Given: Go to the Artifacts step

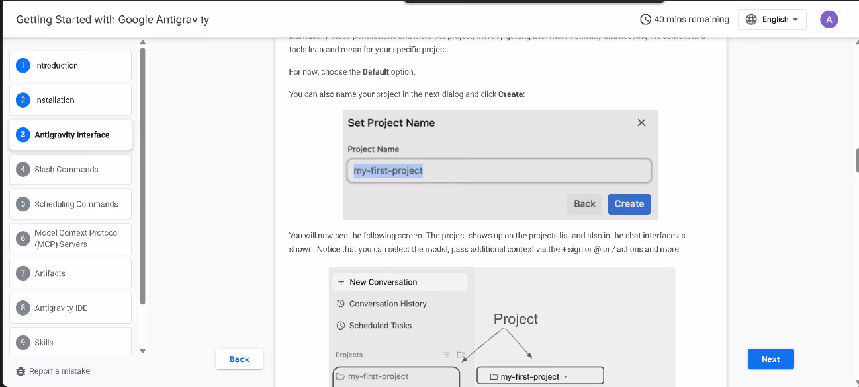Looking at the screenshot, I should [70, 273].
